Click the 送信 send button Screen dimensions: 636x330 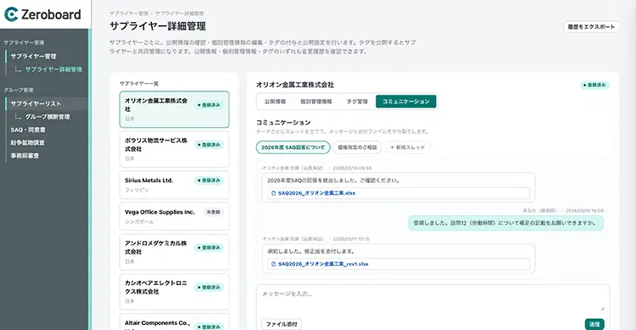[594, 324]
